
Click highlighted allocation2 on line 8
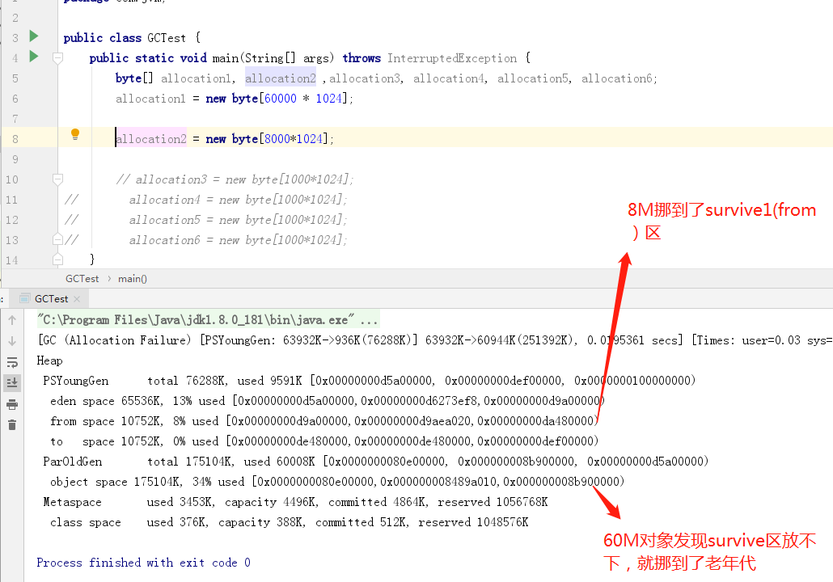[151, 139]
